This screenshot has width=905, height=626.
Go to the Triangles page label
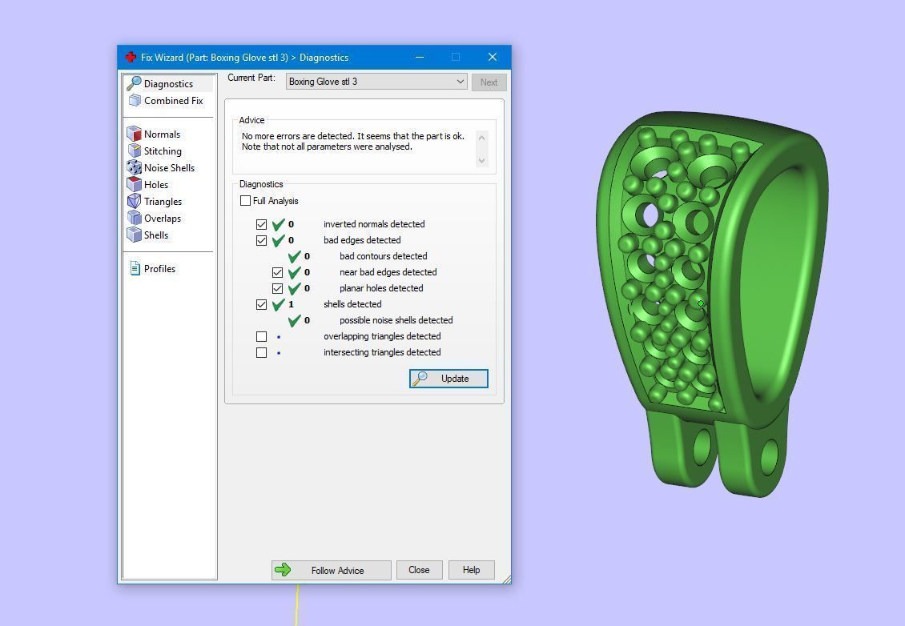163,202
